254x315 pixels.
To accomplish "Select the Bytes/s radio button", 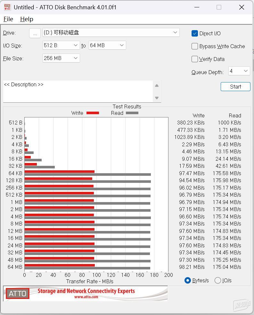I will (x=188, y=280).
